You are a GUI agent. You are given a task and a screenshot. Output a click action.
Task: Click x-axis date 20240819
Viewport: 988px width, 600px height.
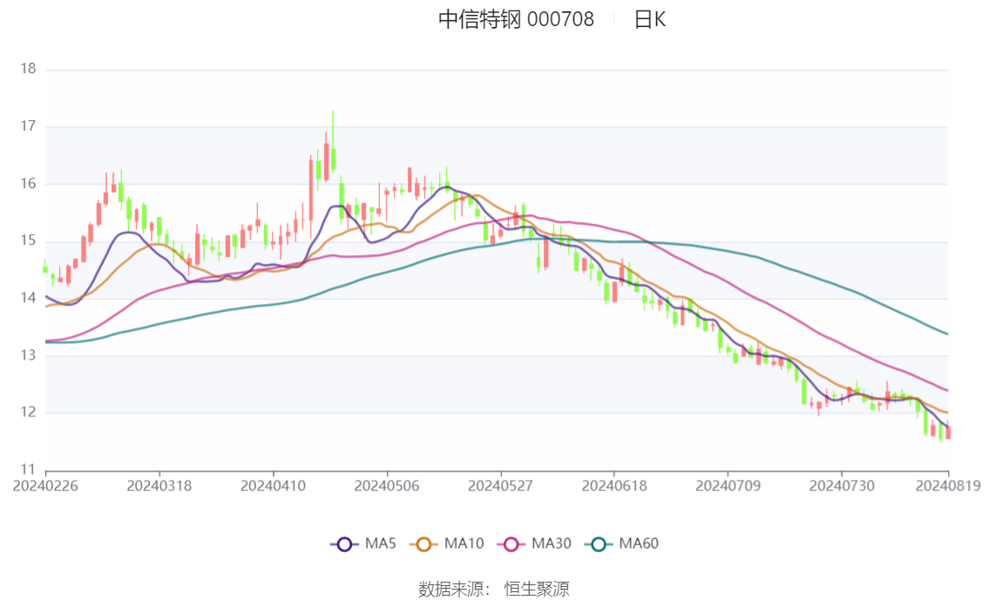click(x=948, y=486)
